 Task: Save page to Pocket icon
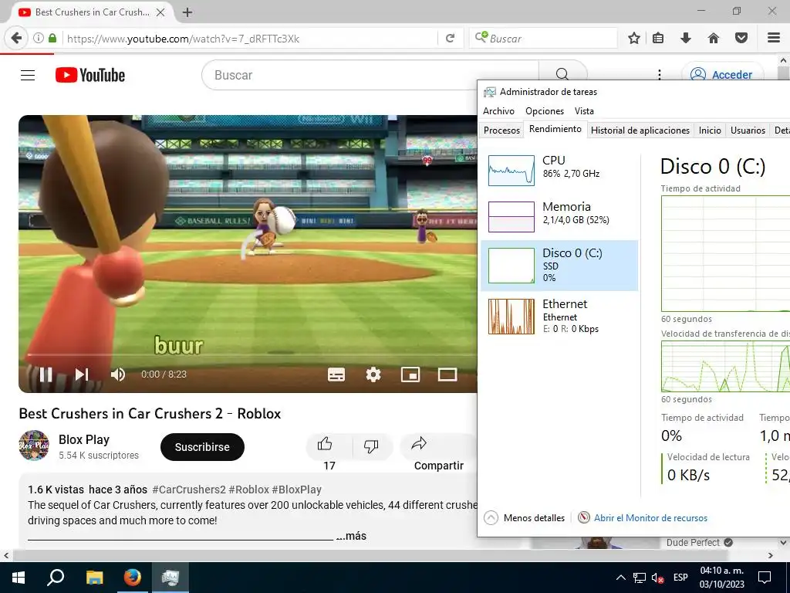[741, 39]
